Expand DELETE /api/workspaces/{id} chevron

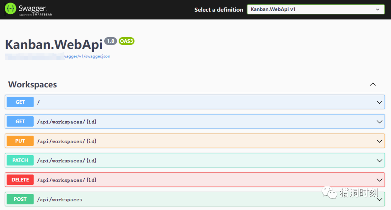pos(379,180)
